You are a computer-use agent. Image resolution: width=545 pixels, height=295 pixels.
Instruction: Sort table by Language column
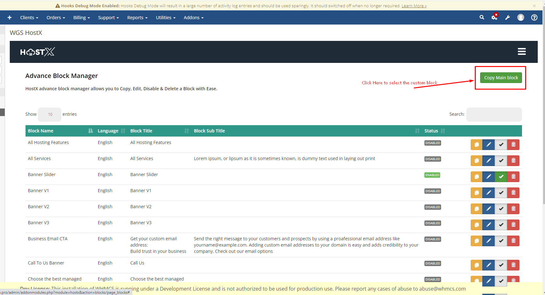(x=111, y=131)
